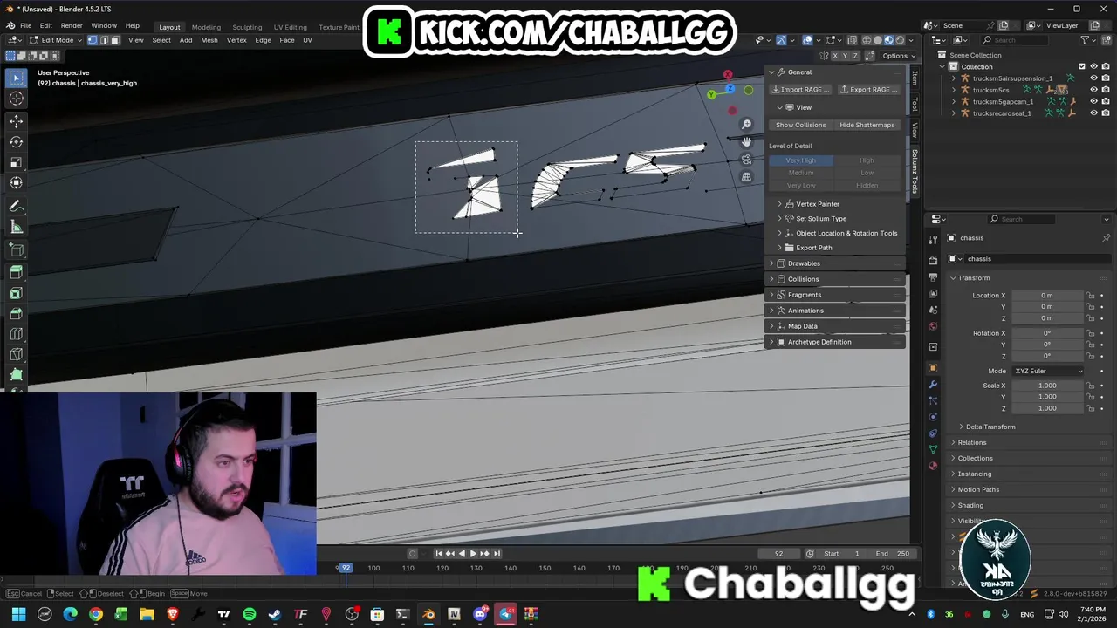Select the Select Box tool
The height and width of the screenshot is (628, 1117).
pos(16,78)
